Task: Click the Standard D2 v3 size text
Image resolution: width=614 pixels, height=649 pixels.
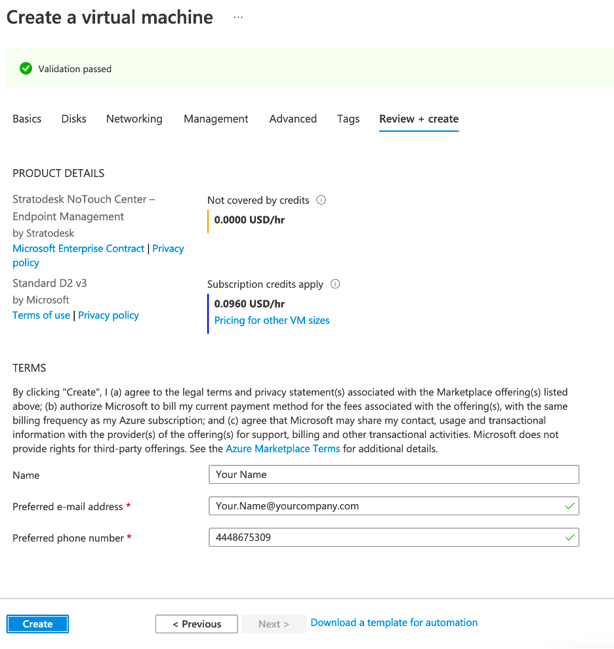Action: pyautogui.click(x=50, y=283)
